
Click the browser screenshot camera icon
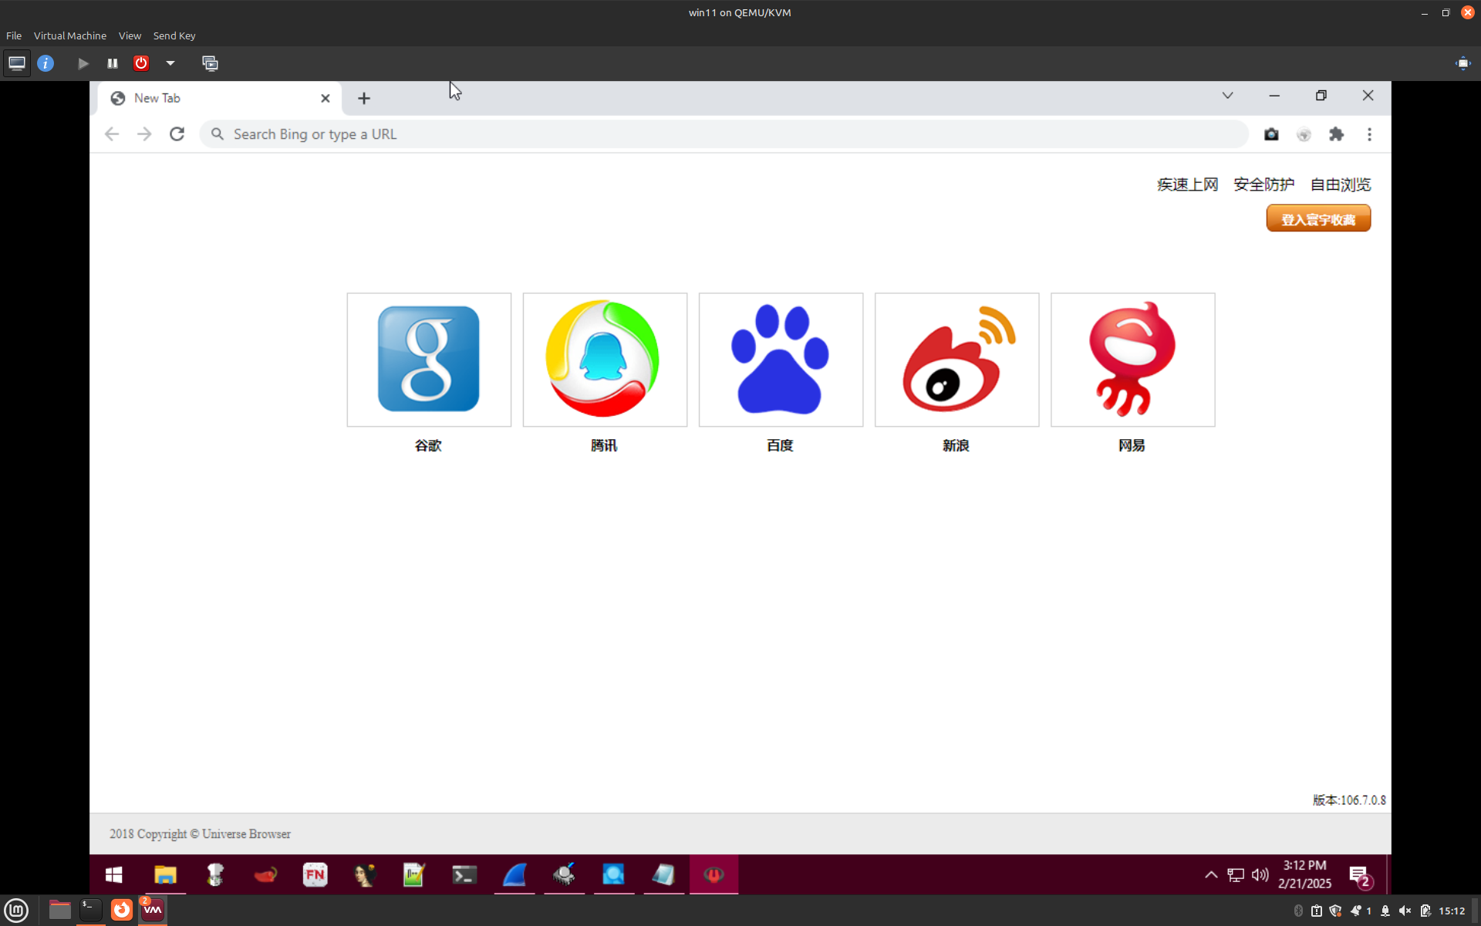coord(1271,134)
